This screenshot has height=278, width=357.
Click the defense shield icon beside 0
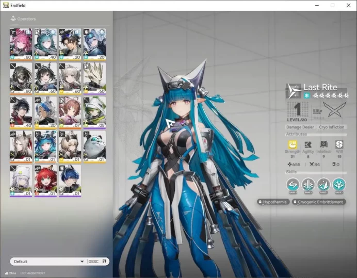tap(334, 164)
